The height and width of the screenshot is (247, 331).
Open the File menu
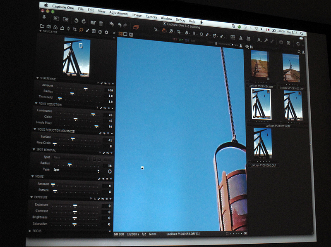pyautogui.click(x=81, y=9)
